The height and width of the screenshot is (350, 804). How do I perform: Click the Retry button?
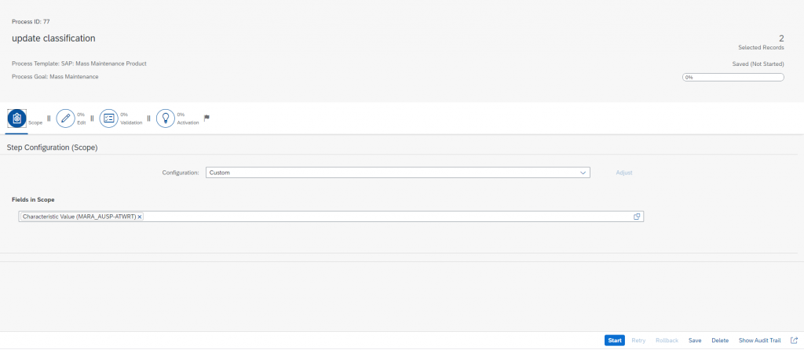click(x=638, y=341)
